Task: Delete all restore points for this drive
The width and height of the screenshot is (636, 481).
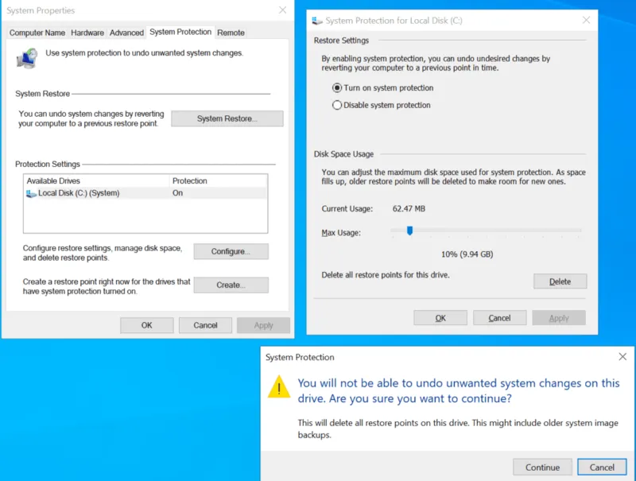Action: click(560, 281)
